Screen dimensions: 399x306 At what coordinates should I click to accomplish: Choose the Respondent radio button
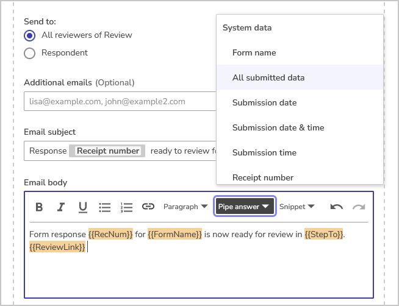point(29,53)
